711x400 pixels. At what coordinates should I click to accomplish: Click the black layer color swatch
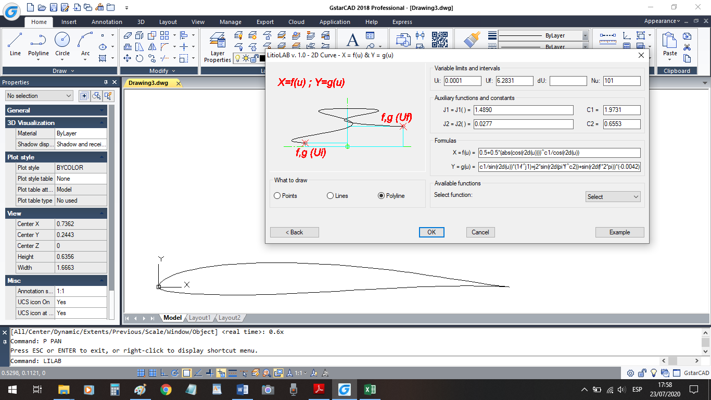point(263,58)
